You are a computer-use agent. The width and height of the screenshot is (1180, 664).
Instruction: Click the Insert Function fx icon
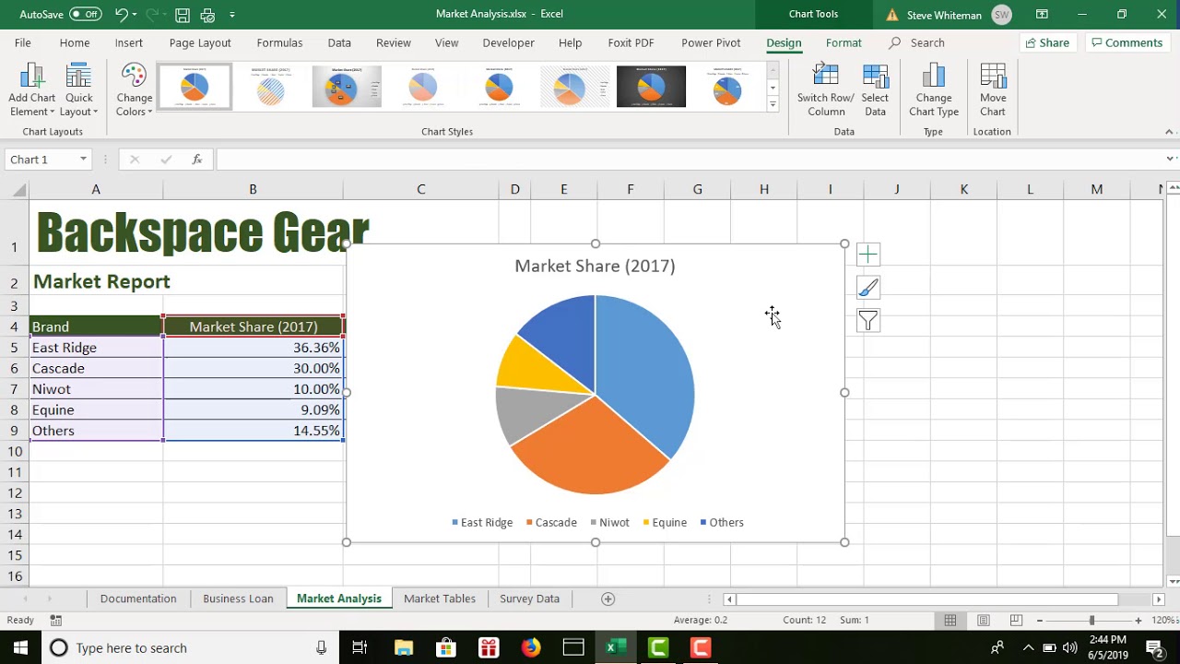(196, 160)
